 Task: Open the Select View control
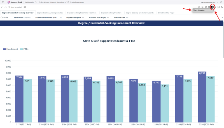coord(22,18)
